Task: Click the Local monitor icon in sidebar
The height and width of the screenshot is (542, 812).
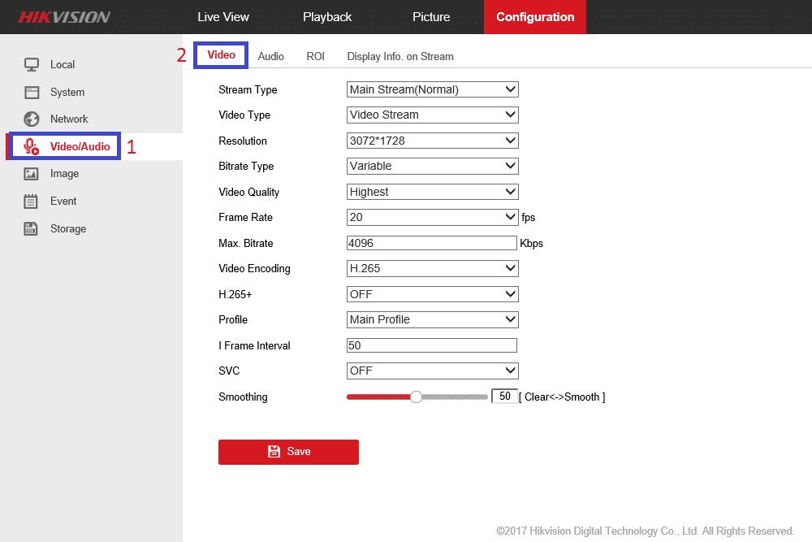Action: coord(32,64)
